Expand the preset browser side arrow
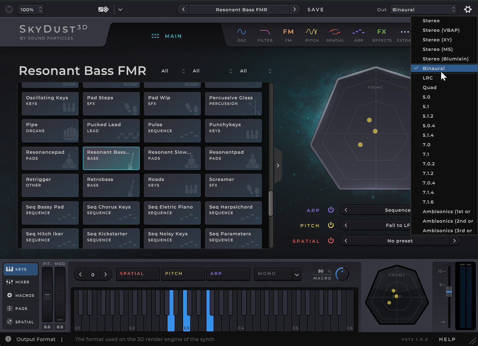Image resolution: width=478 pixels, height=346 pixels. [278, 165]
